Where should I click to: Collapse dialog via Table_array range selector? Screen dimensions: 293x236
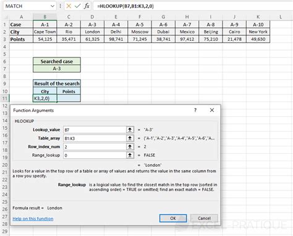[x=130, y=138]
